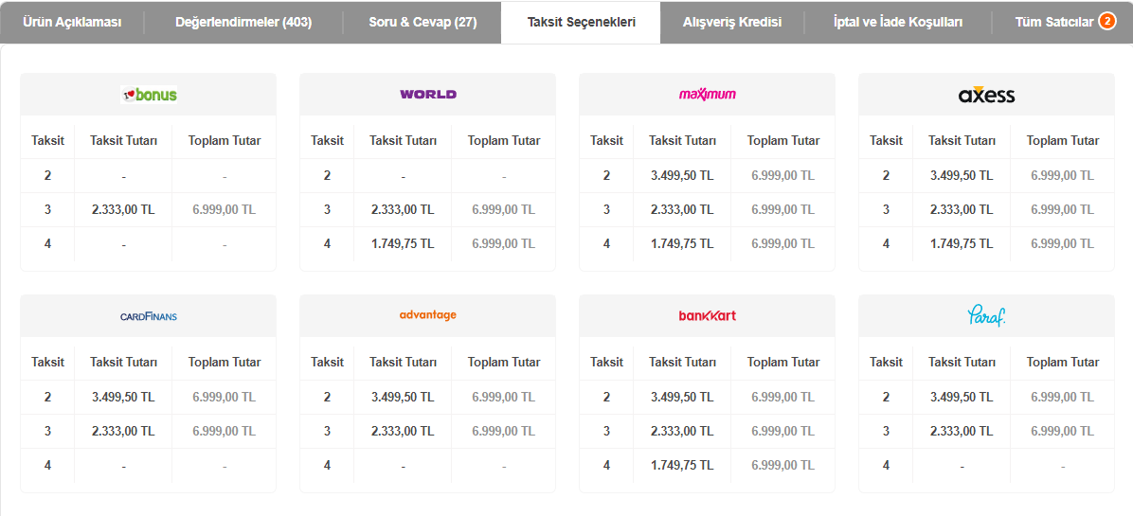
Task: Click Toplam Tutar header in Bankkart table
Action: (x=783, y=362)
